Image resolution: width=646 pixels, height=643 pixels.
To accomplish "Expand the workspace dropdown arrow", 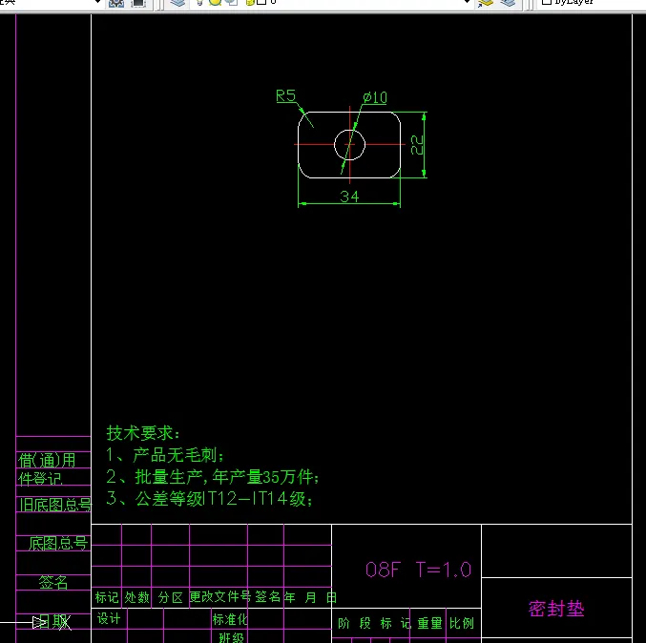I will [97, 2].
